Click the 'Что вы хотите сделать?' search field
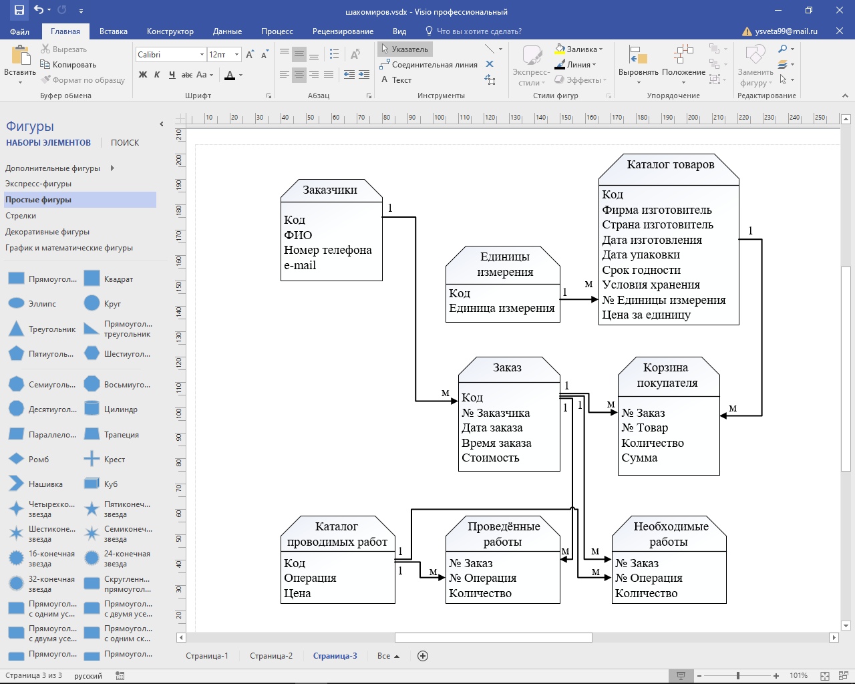The height and width of the screenshot is (684, 855). click(x=478, y=31)
